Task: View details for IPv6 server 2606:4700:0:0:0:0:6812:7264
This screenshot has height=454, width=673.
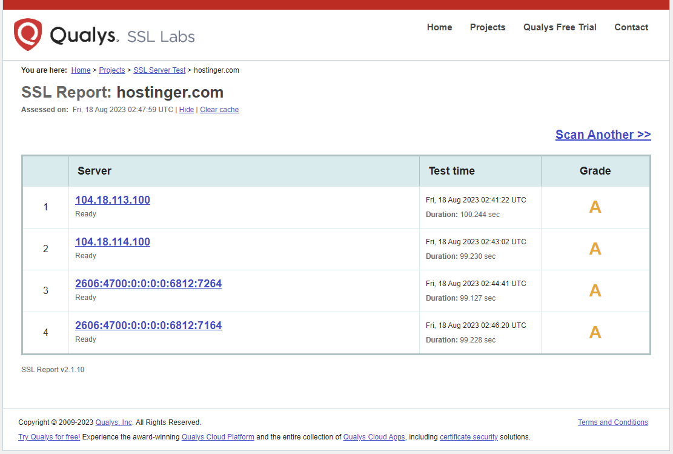Action: tap(148, 283)
